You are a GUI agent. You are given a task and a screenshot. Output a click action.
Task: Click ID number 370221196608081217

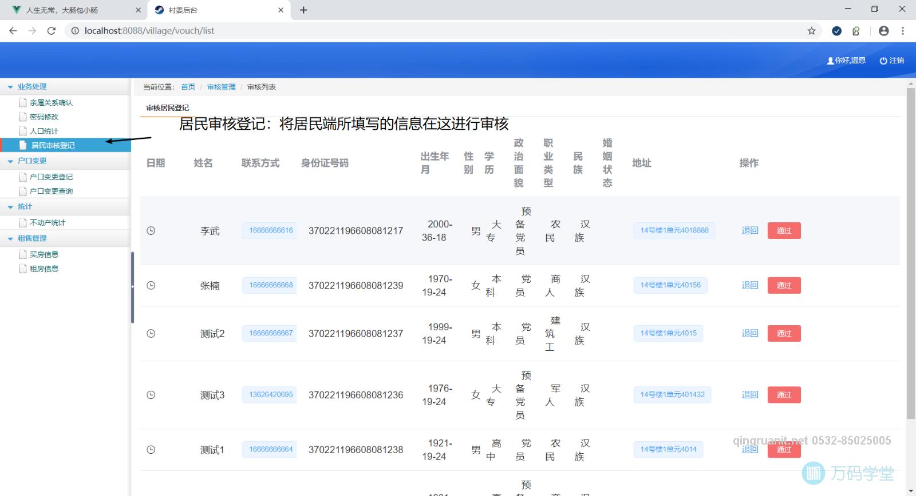356,231
